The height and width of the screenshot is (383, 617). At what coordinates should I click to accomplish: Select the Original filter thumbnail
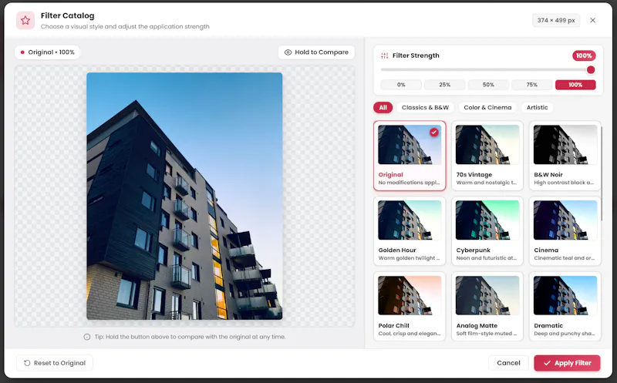(410, 145)
